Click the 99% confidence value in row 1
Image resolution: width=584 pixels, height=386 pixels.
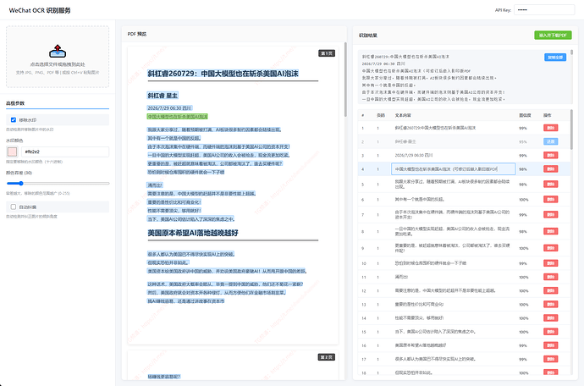click(523, 128)
